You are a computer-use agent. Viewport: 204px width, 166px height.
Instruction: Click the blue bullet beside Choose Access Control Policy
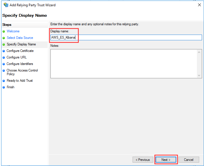coord(4,70)
